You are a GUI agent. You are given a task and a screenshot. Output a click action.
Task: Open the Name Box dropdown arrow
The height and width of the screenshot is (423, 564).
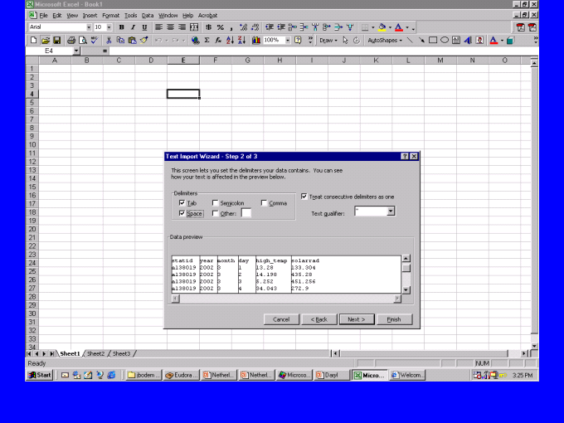(76, 51)
